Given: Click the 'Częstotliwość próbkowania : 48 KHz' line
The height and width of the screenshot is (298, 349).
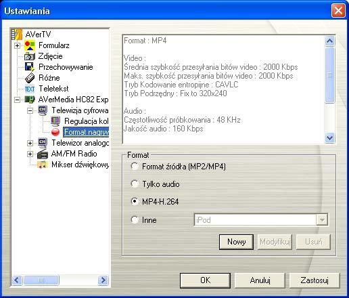Looking at the screenshot, I should click(182, 120).
